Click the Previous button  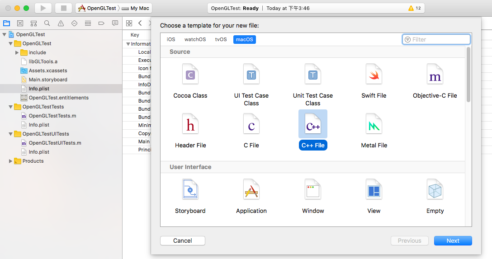[410, 241]
